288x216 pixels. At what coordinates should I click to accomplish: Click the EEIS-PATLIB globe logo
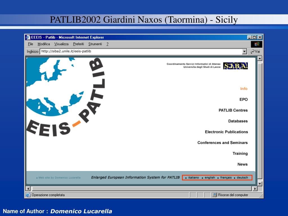pos(66,97)
